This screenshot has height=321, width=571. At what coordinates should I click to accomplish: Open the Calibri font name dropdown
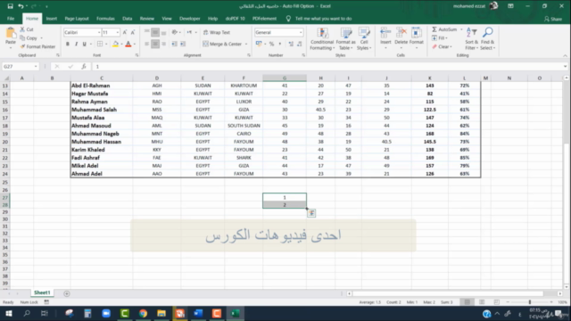[99, 32]
